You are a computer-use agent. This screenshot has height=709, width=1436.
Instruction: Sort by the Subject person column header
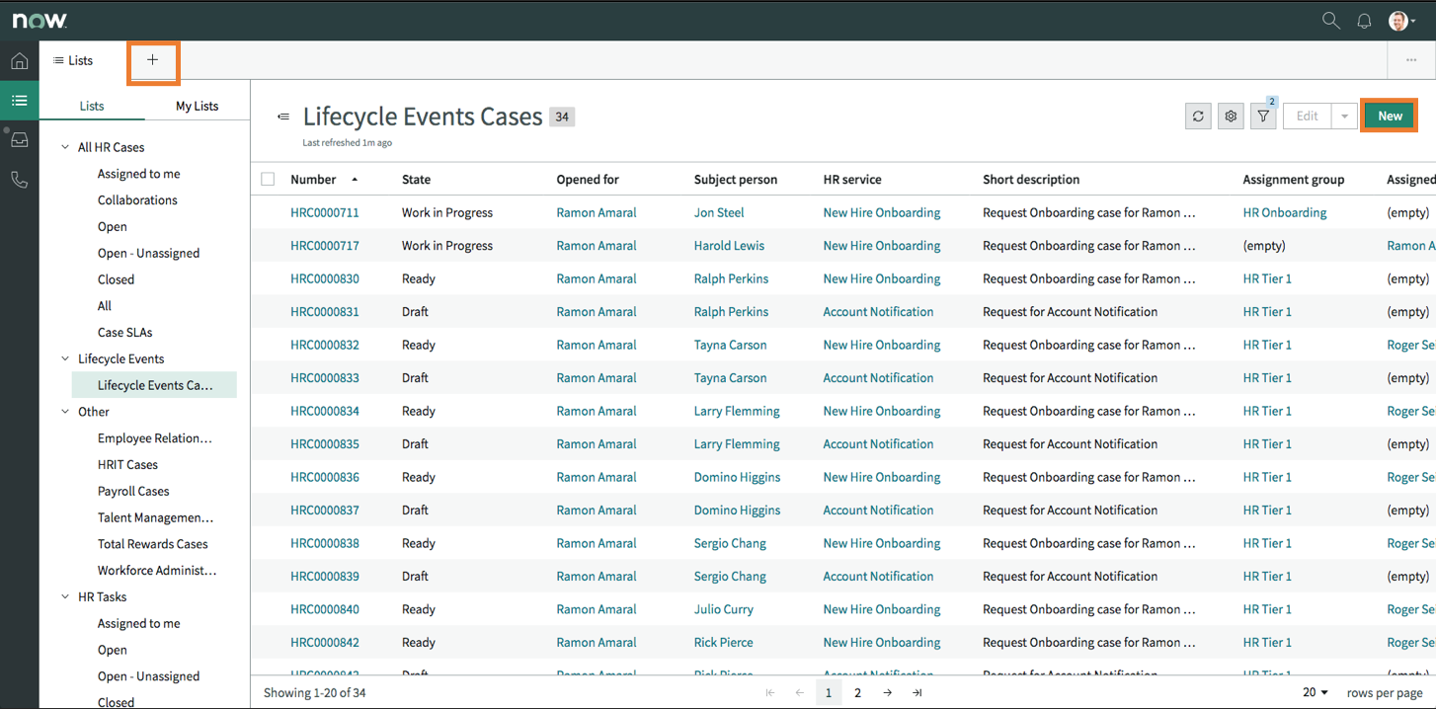click(736, 180)
